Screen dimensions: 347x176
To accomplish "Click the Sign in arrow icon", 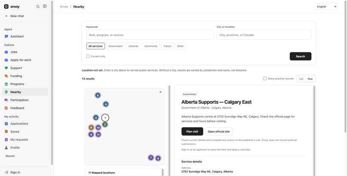I will [6, 172].
